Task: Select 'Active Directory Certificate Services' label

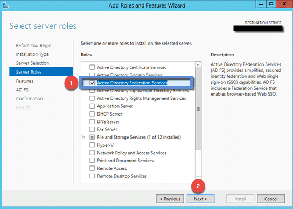Action: [131, 67]
